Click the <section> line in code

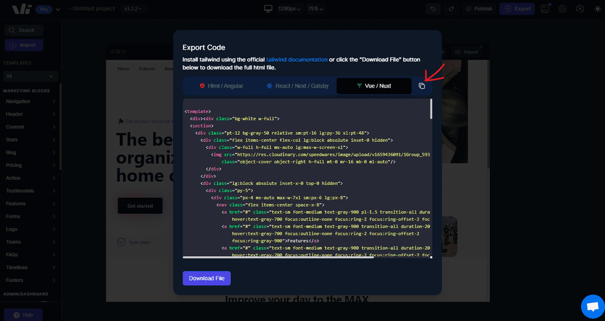tap(202, 126)
